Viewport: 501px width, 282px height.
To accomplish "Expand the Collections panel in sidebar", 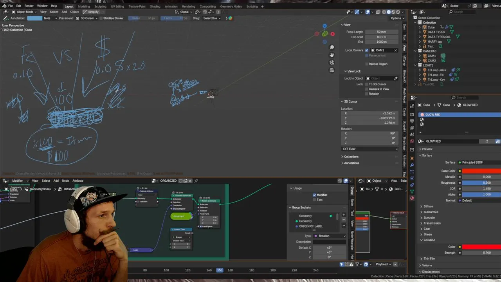I will coord(351,157).
